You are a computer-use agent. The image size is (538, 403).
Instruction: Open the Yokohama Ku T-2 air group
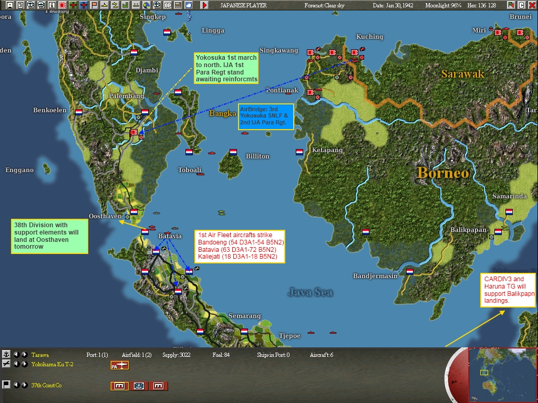click(x=52, y=364)
